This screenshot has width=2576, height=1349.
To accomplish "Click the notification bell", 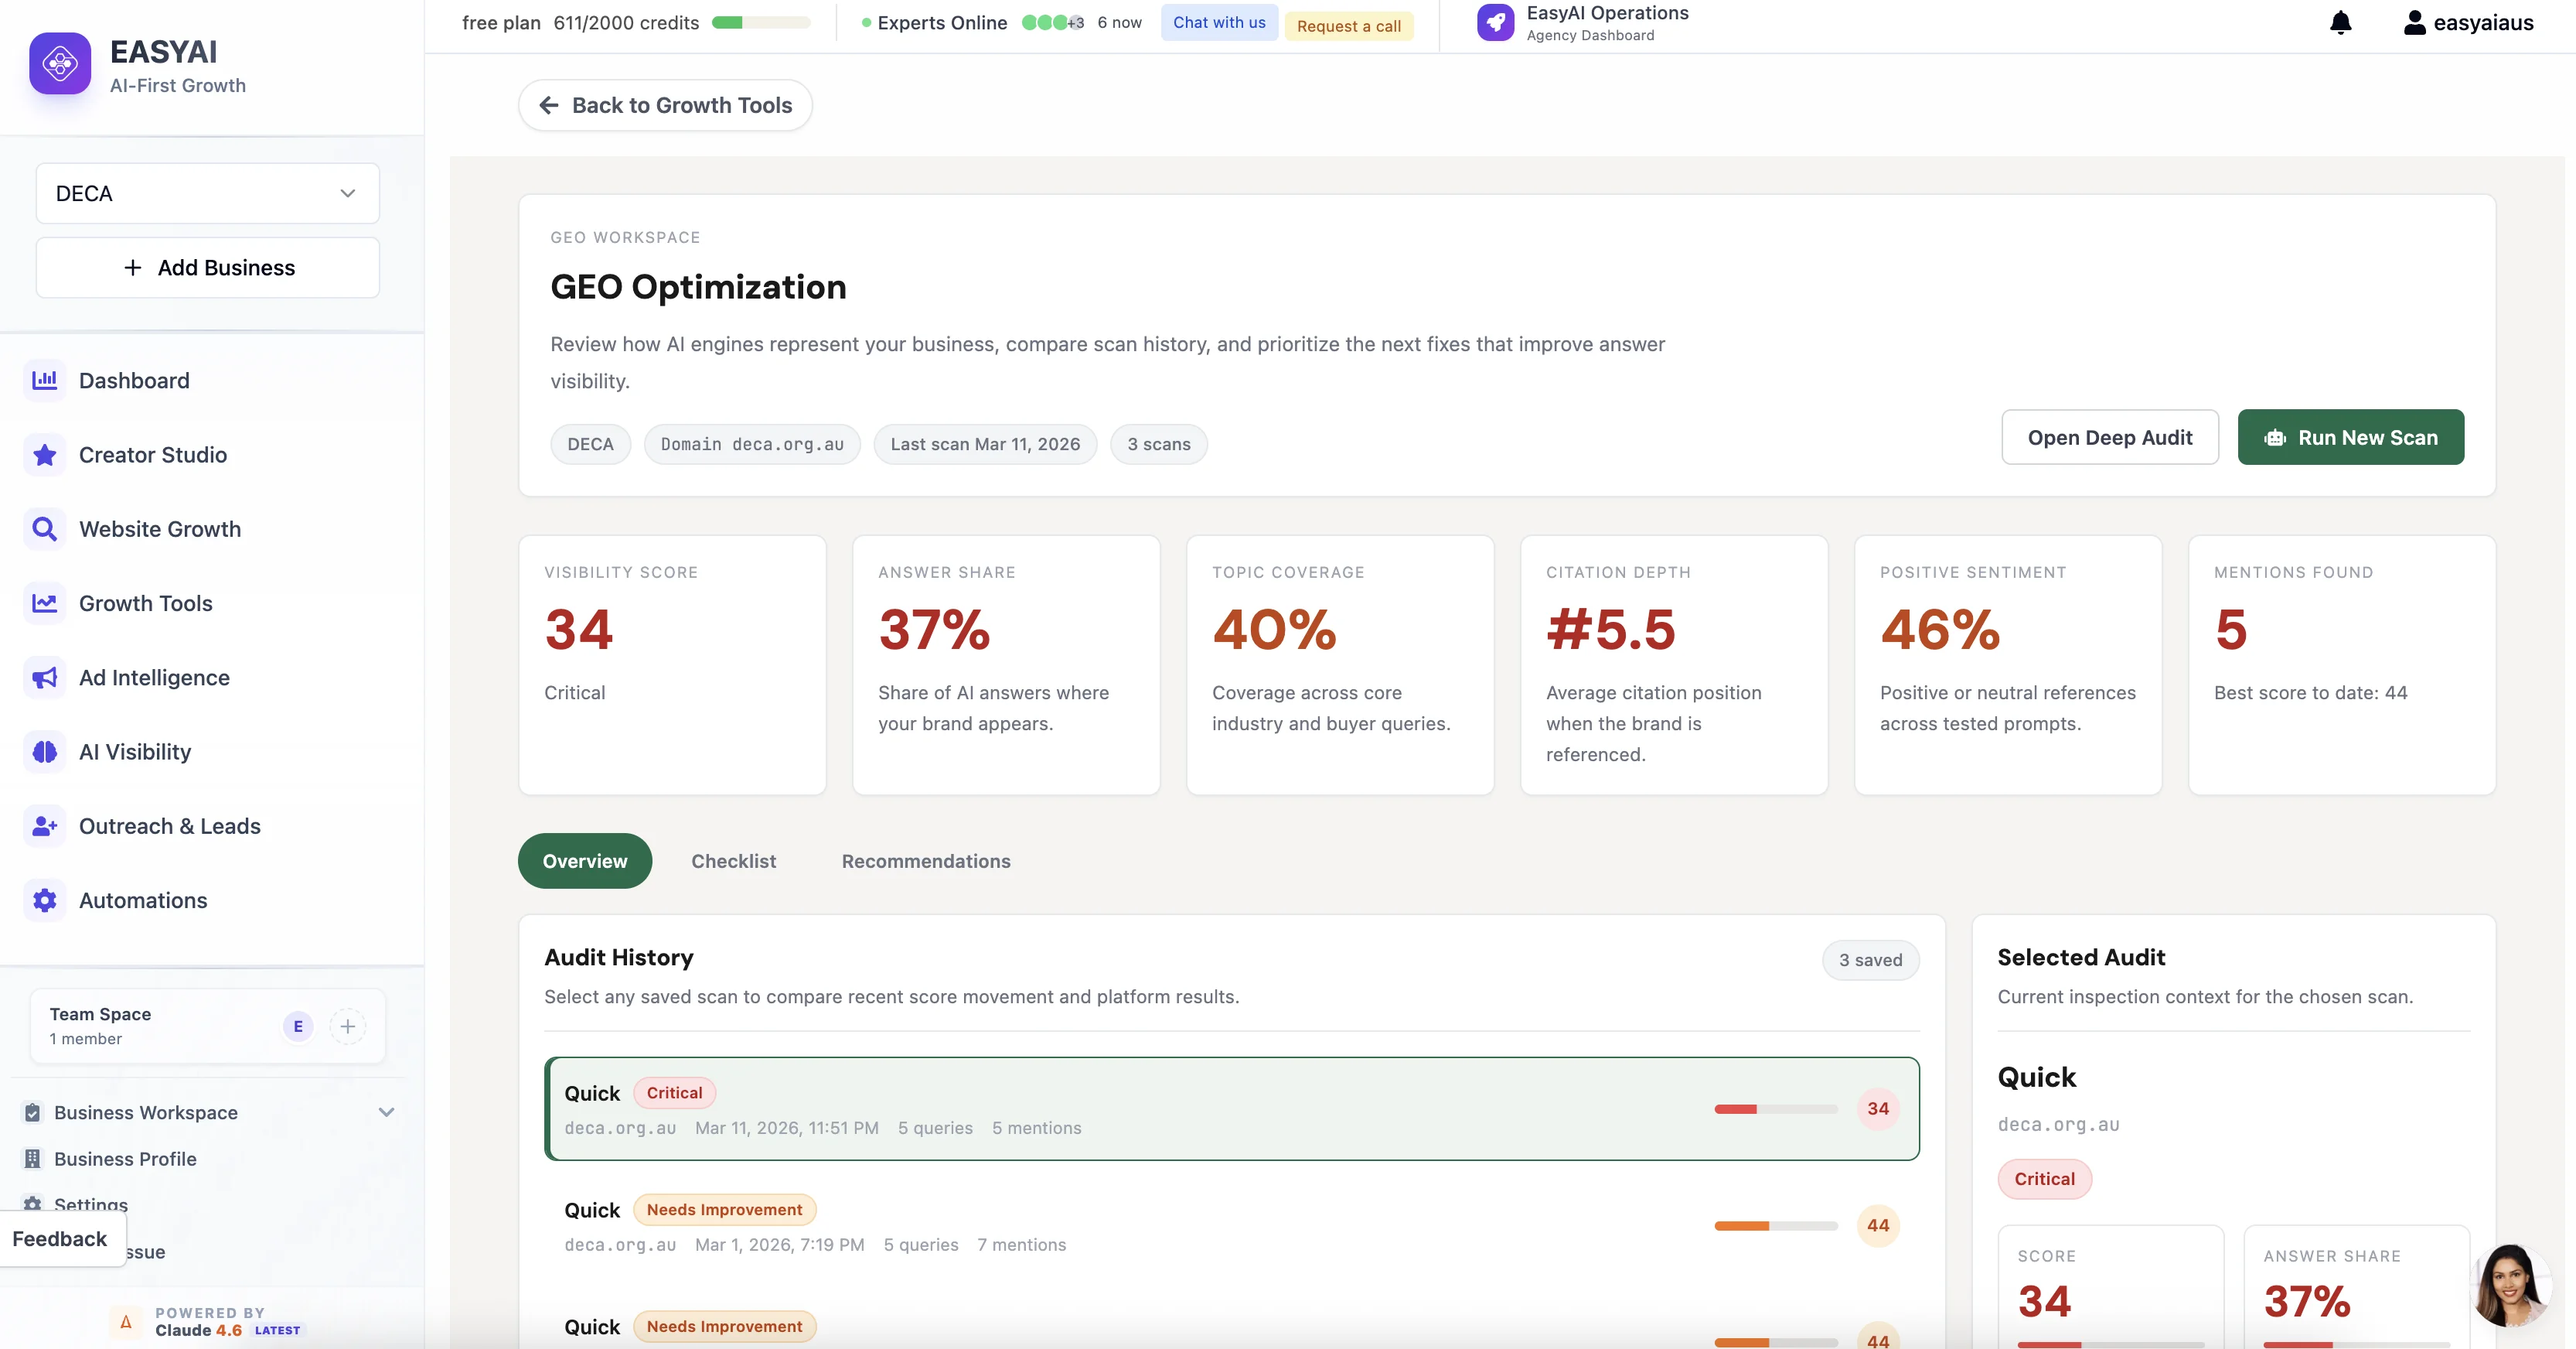I will pyautogui.click(x=2340, y=22).
